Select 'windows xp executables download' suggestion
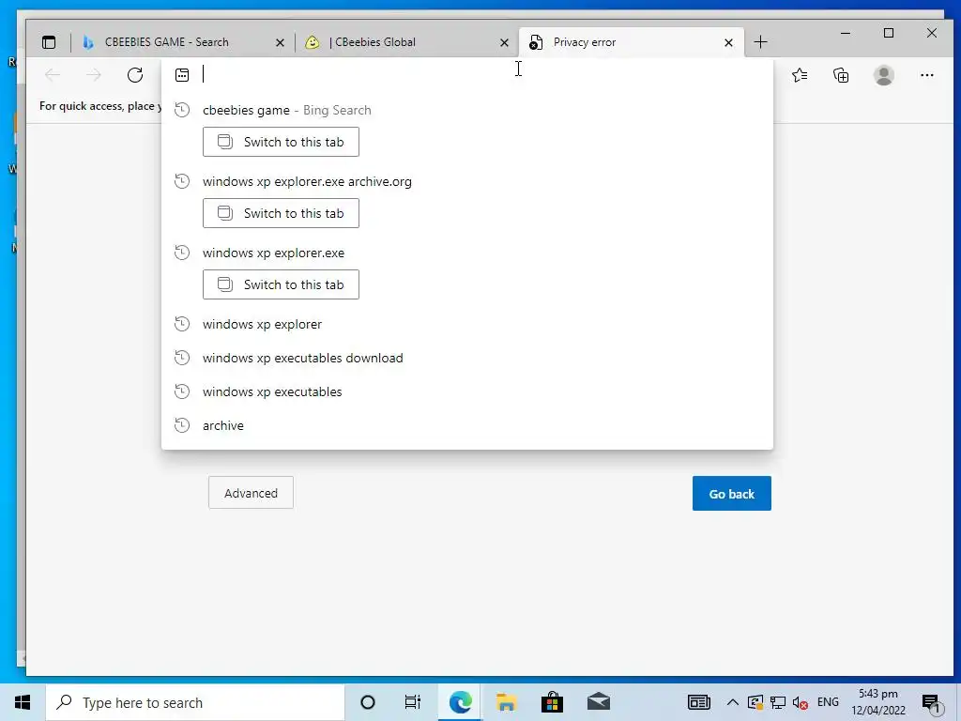The width and height of the screenshot is (961, 721). click(x=467, y=358)
